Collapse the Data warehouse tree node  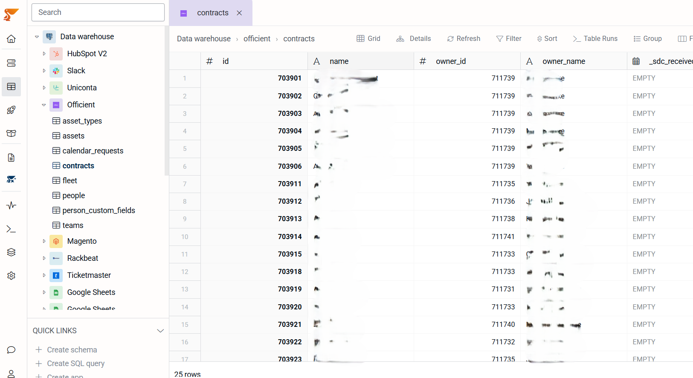[37, 37]
